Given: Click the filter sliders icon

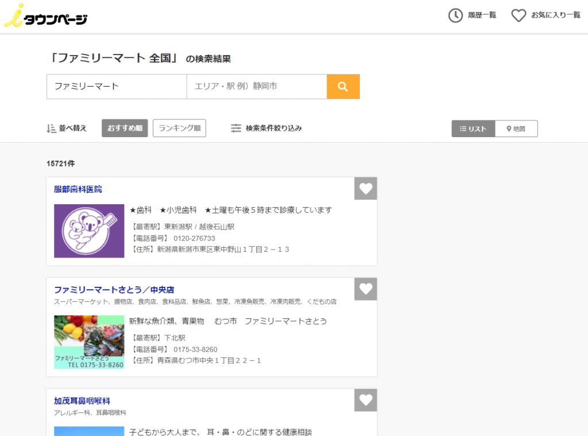Looking at the screenshot, I should coord(236,128).
